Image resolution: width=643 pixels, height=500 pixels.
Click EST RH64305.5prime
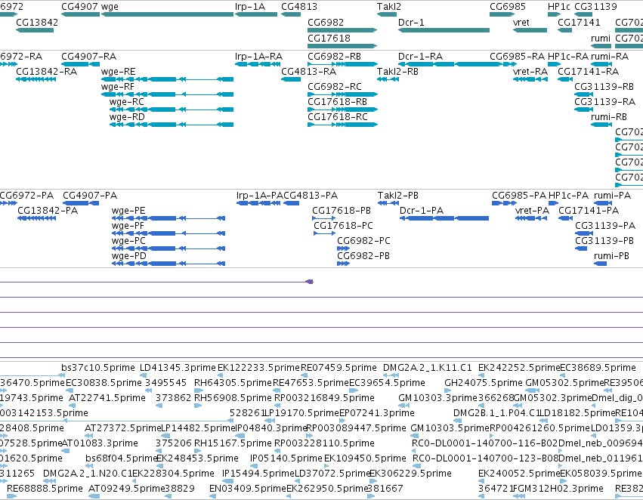(x=233, y=383)
